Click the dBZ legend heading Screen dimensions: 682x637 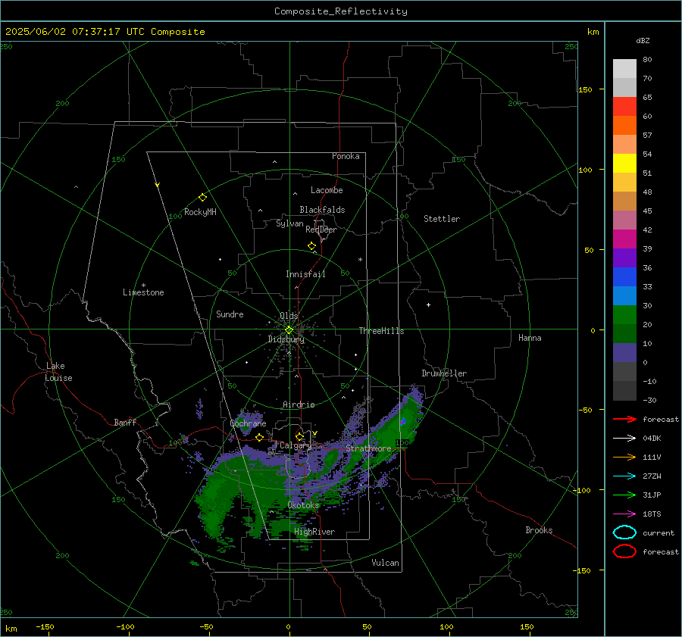[643, 40]
